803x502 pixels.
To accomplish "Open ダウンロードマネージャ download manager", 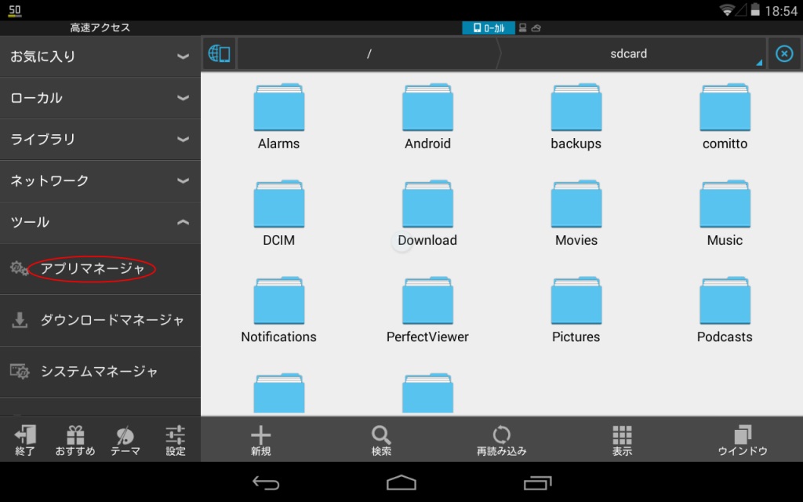I will 100,321.
